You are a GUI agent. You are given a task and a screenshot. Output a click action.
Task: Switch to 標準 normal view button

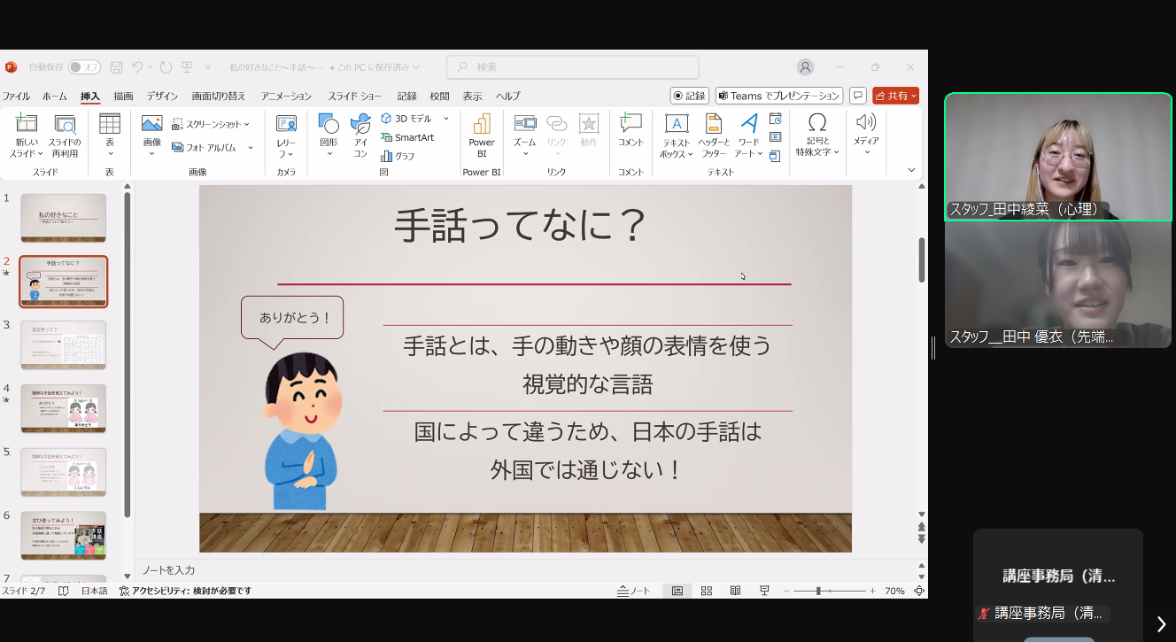click(677, 591)
